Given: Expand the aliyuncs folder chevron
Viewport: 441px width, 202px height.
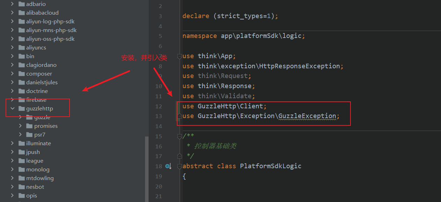Looking at the screenshot, I should [x=13, y=47].
